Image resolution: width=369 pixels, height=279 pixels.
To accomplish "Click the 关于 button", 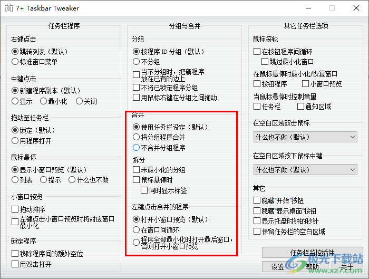I will 347,267.
